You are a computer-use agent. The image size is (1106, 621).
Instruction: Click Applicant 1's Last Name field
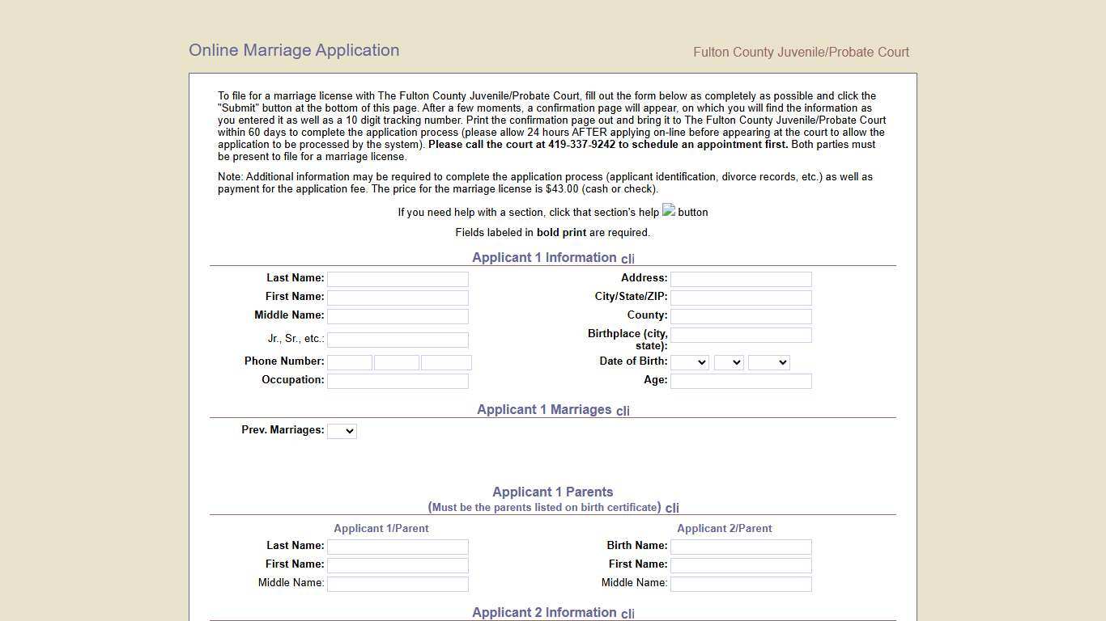point(398,278)
